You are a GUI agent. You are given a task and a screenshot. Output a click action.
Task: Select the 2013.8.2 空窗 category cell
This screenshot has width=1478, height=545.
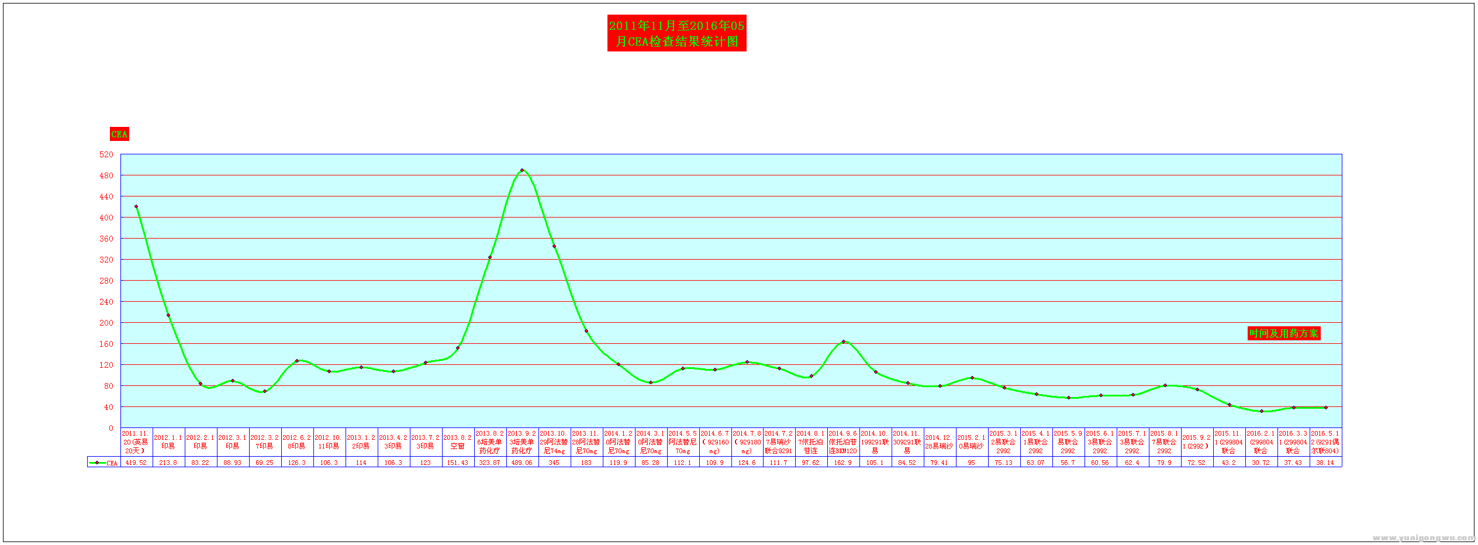457,442
